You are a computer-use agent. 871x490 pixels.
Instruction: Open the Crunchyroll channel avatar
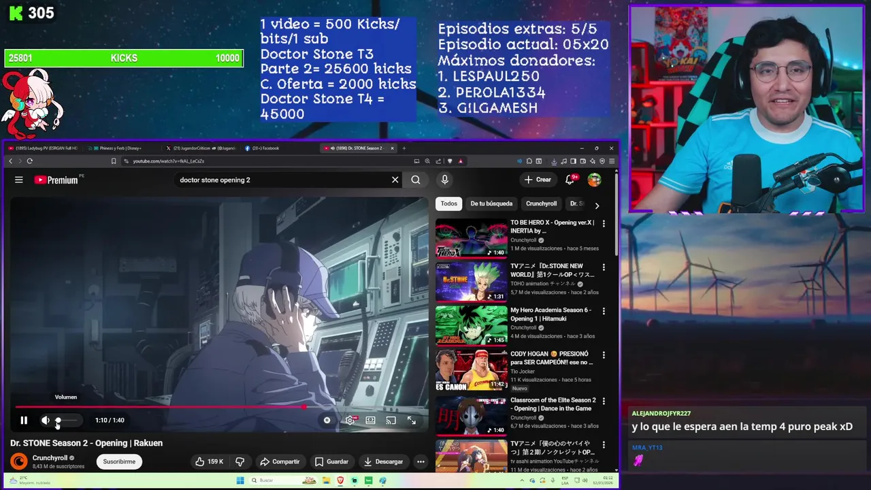pyautogui.click(x=19, y=461)
